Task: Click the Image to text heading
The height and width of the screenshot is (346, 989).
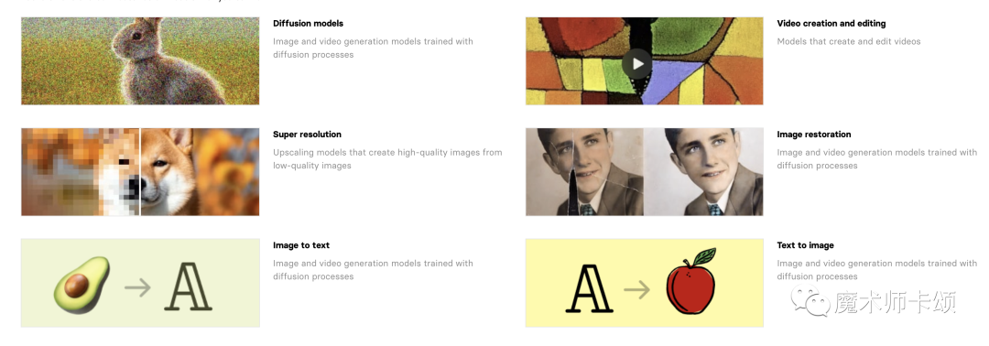Action: (x=301, y=245)
